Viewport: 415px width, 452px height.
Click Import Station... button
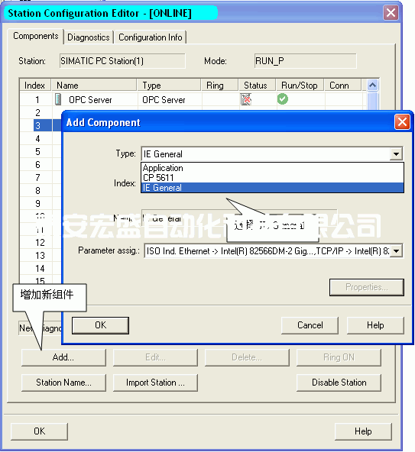coord(155,383)
